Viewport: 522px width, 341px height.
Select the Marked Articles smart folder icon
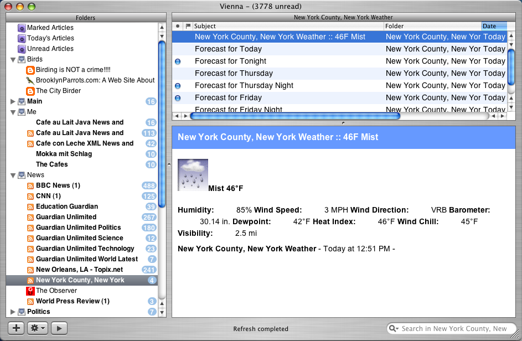point(22,28)
